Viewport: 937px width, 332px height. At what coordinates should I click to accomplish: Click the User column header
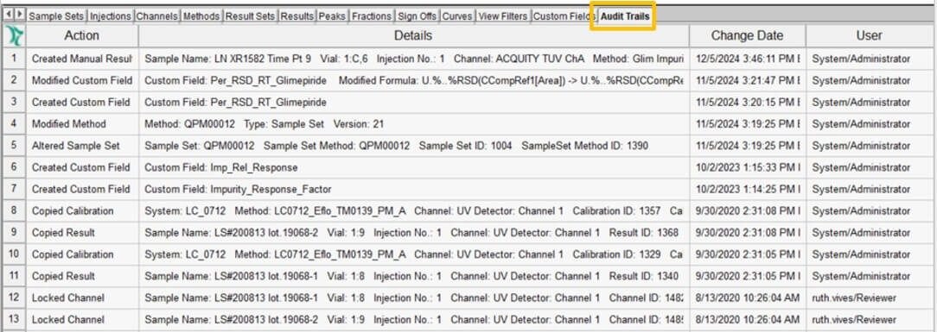[x=869, y=35]
